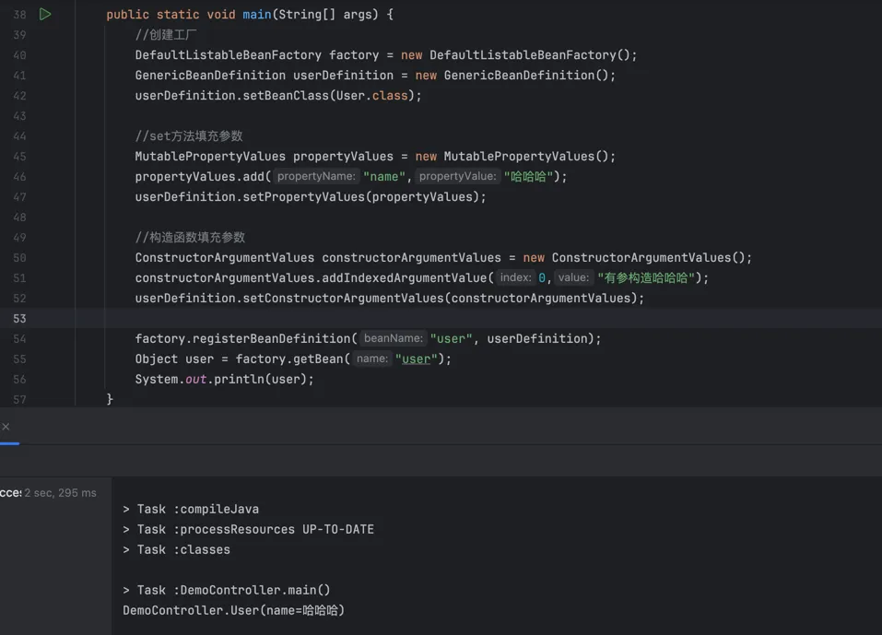Click line number 46 in the gutter
Viewport: 882px width, 635px height.
[x=19, y=177]
